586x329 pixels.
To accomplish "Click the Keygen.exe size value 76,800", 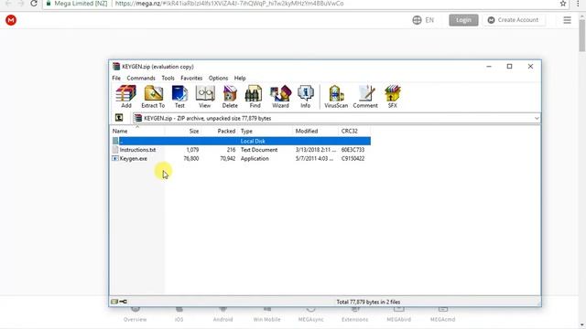I will [x=191, y=158].
